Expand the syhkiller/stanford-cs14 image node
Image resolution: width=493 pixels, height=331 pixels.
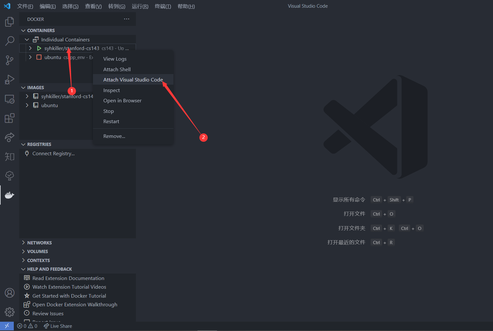(x=27, y=96)
